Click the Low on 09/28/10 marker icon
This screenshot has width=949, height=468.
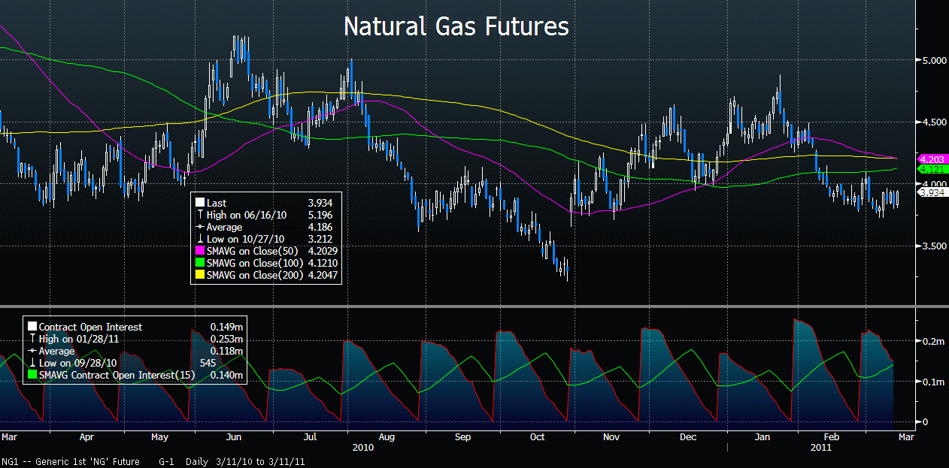pyautogui.click(x=32, y=363)
